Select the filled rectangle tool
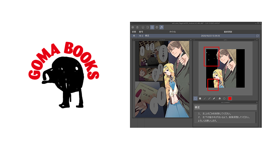The height and width of the screenshot is (151, 269). (200, 98)
